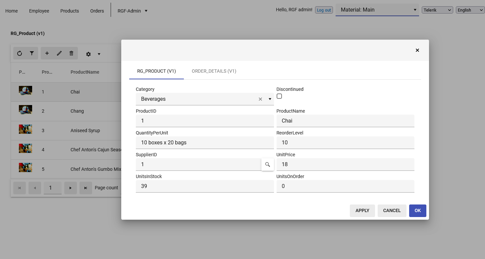Go to next page using the arrow icon
The height and width of the screenshot is (259, 485).
click(x=70, y=188)
